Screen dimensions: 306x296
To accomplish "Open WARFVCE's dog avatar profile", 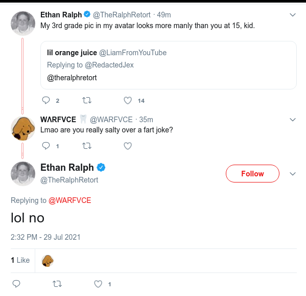I will click(x=23, y=128).
